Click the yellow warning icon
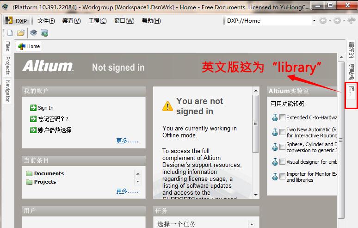This screenshot has width=358, height=228. [167, 106]
